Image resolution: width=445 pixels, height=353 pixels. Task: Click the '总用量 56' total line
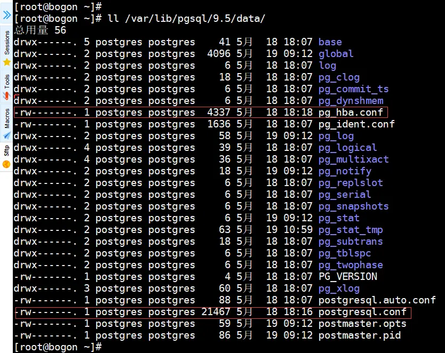pyautogui.click(x=39, y=30)
